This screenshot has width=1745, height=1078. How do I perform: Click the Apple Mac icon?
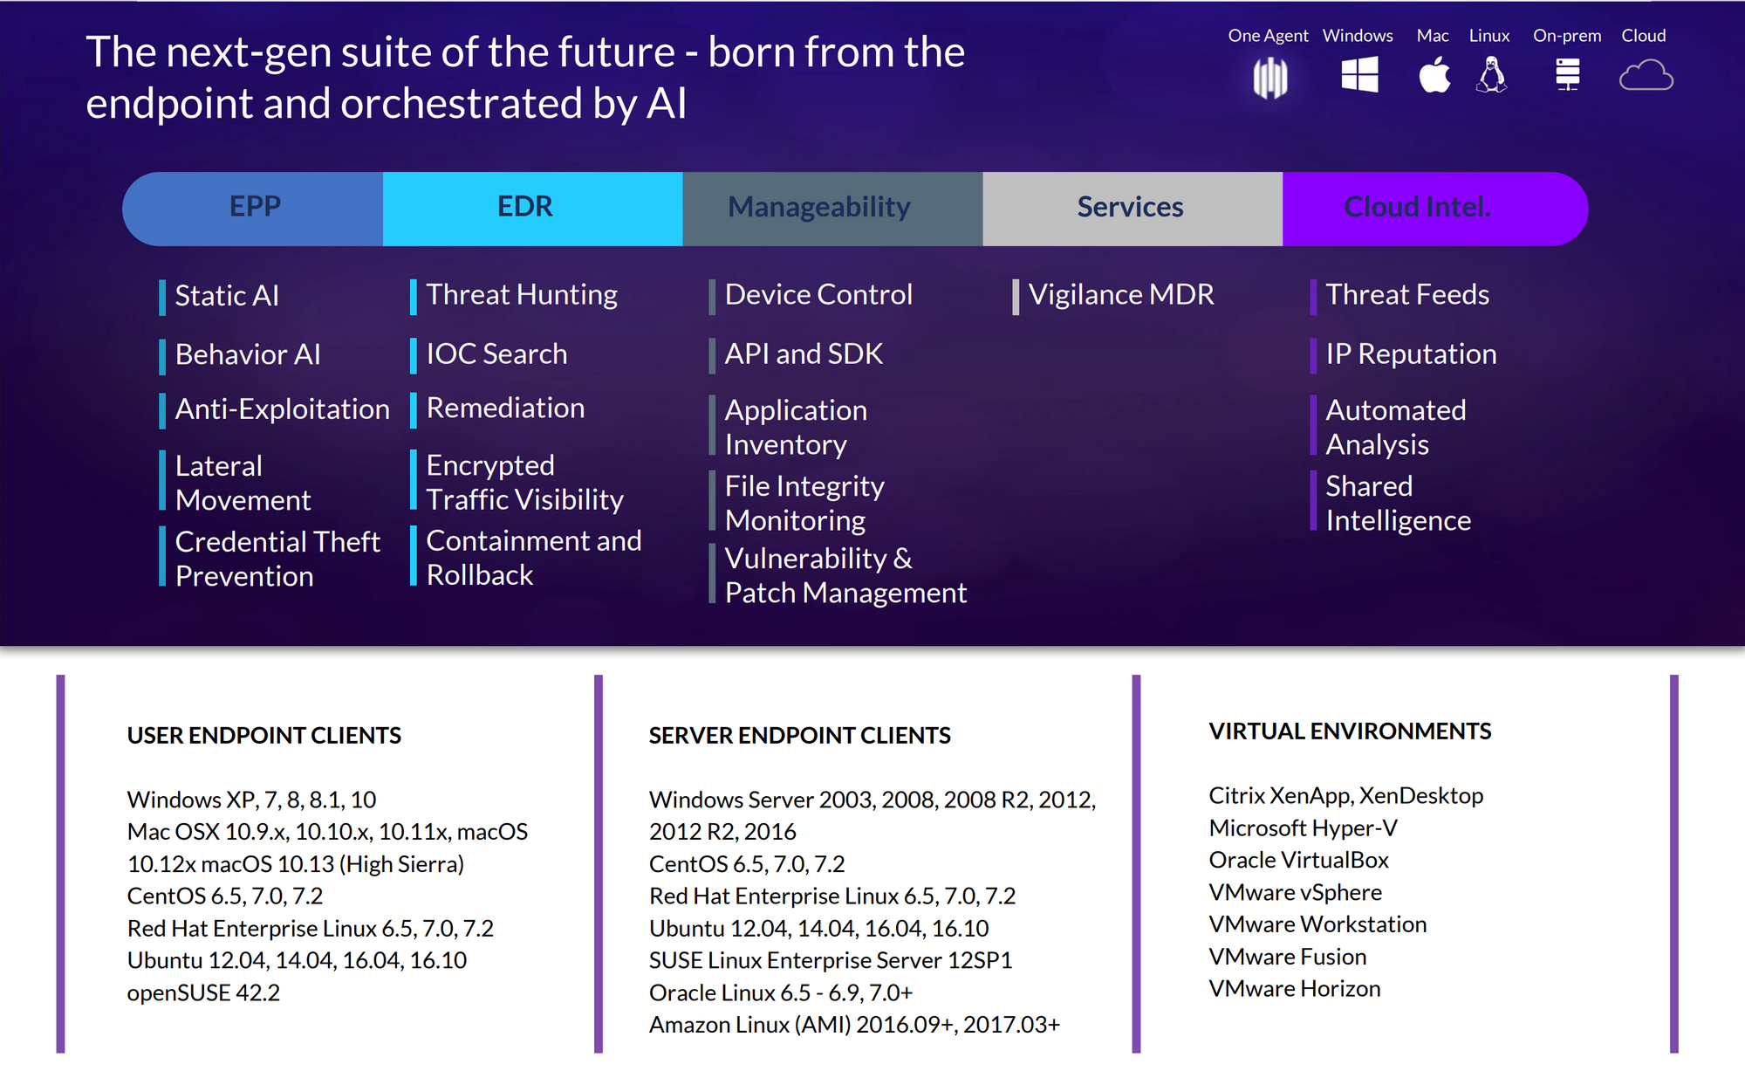click(x=1434, y=75)
